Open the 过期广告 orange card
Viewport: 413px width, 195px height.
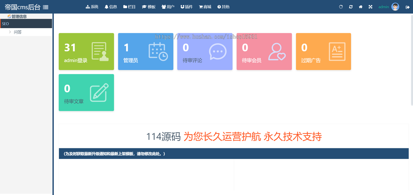324,51
